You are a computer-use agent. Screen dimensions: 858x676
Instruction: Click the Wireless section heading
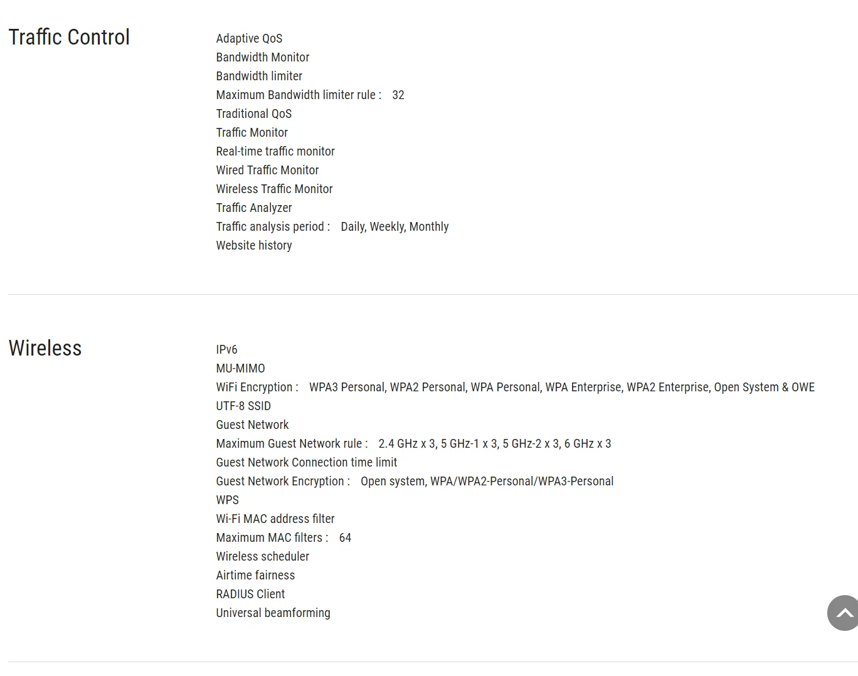[x=45, y=348]
